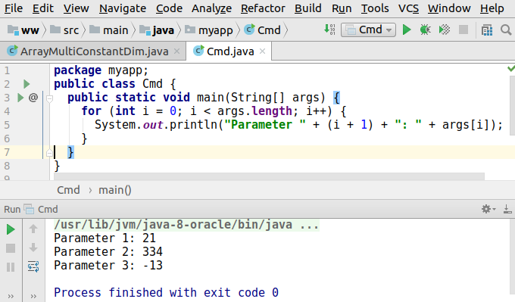The image size is (515, 302).
Task: Select the Cmd class breadcrumb in navigation bar
Action: (x=263, y=30)
